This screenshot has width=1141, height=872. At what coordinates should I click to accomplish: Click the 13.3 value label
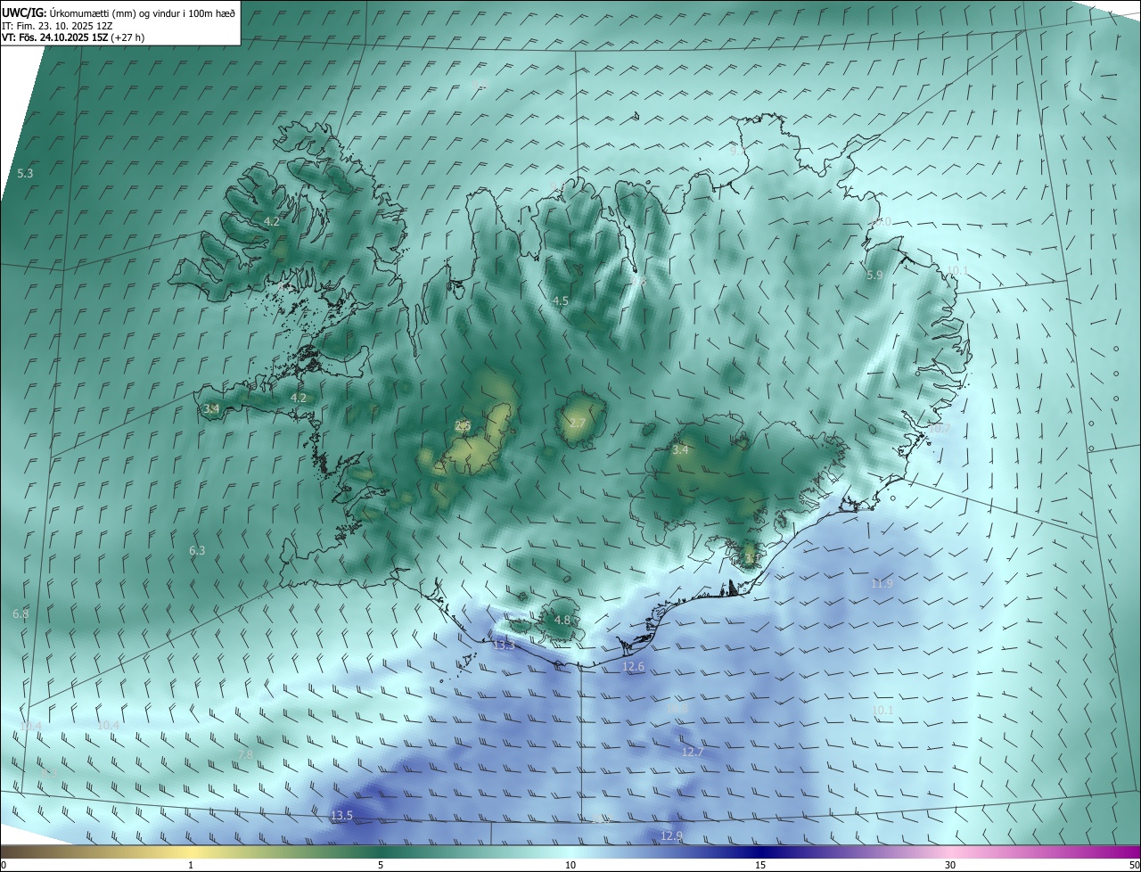504,645
